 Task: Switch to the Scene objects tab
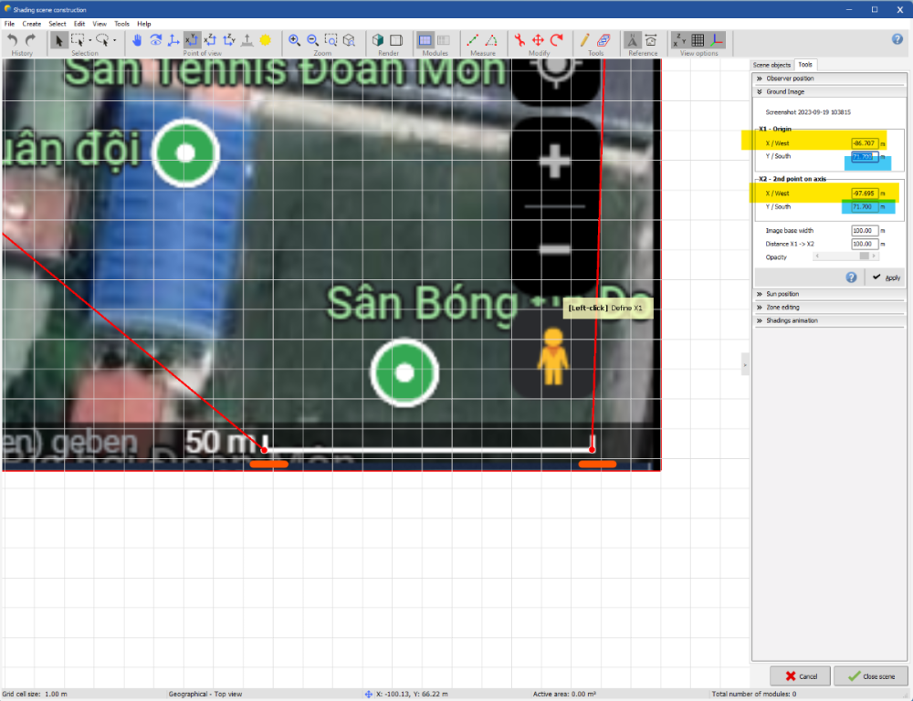(x=771, y=65)
